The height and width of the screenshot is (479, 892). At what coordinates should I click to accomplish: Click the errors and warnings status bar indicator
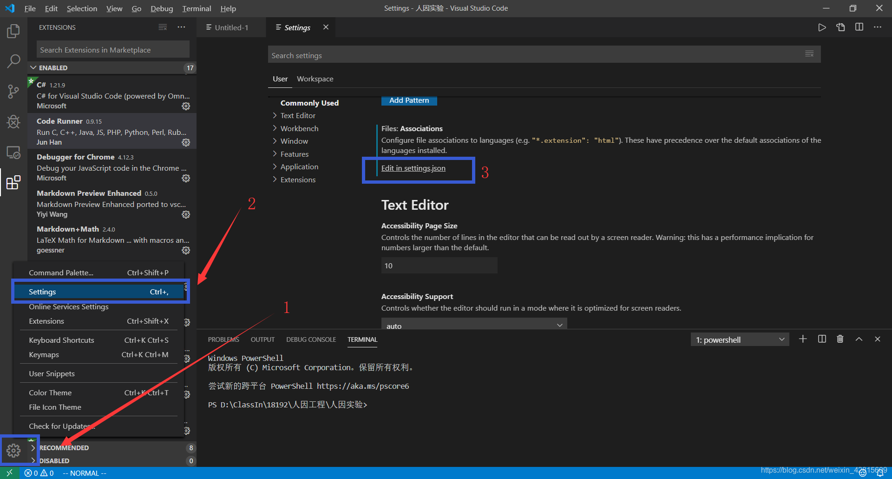[x=39, y=473]
